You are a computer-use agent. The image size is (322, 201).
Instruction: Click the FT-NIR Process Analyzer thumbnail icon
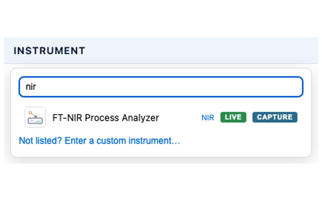coord(35,117)
